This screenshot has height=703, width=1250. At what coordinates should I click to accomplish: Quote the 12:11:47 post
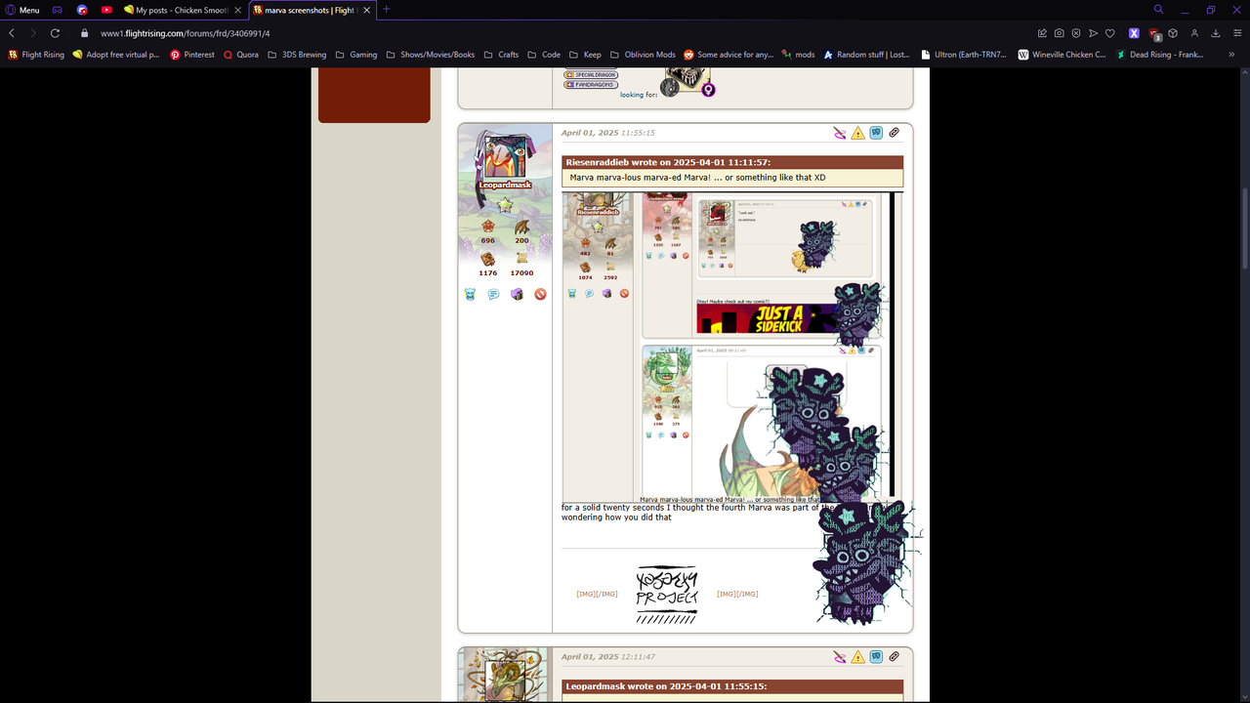click(876, 656)
